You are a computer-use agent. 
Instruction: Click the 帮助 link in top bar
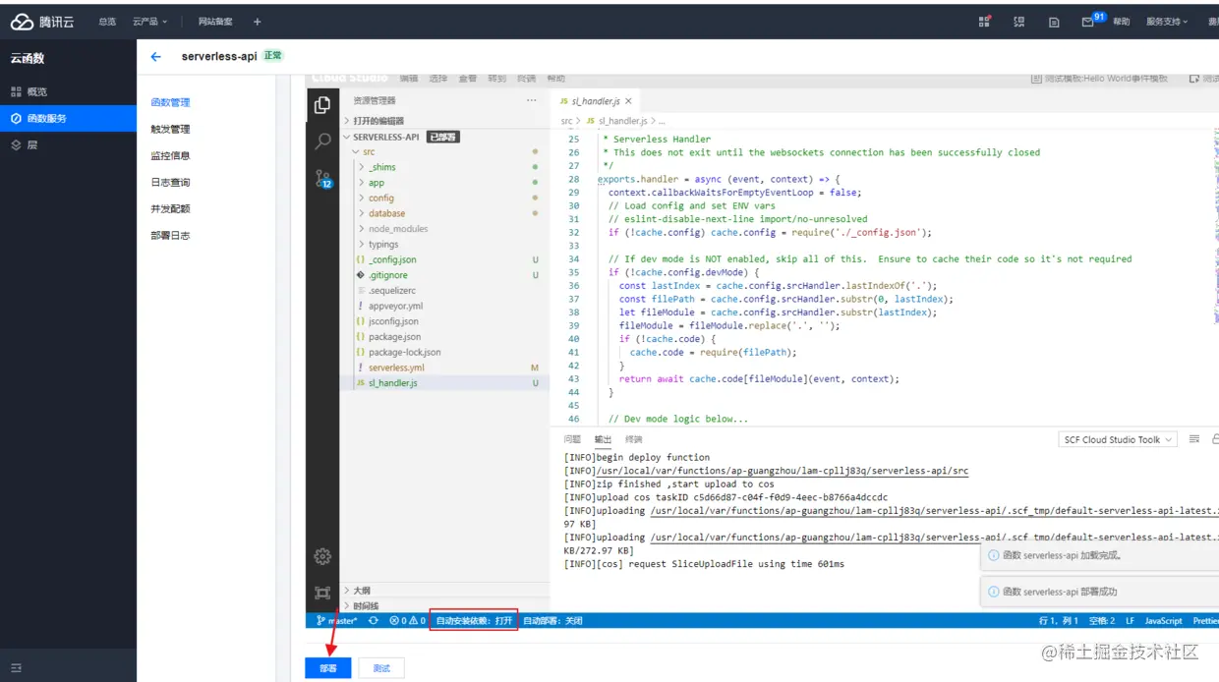tap(1122, 22)
